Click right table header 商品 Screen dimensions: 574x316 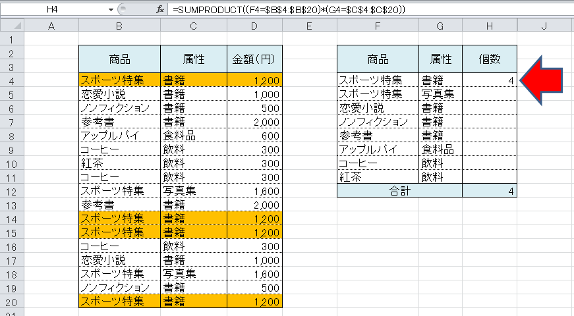[x=378, y=59]
